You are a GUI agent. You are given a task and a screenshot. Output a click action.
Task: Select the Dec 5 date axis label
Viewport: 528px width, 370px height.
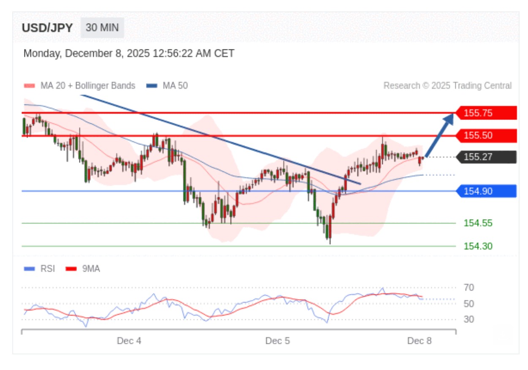[x=278, y=341]
